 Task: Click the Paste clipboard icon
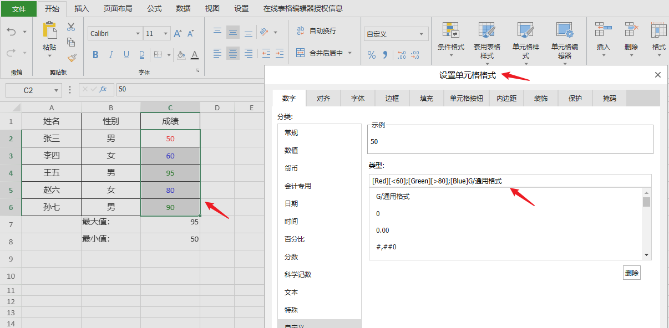[49, 30]
